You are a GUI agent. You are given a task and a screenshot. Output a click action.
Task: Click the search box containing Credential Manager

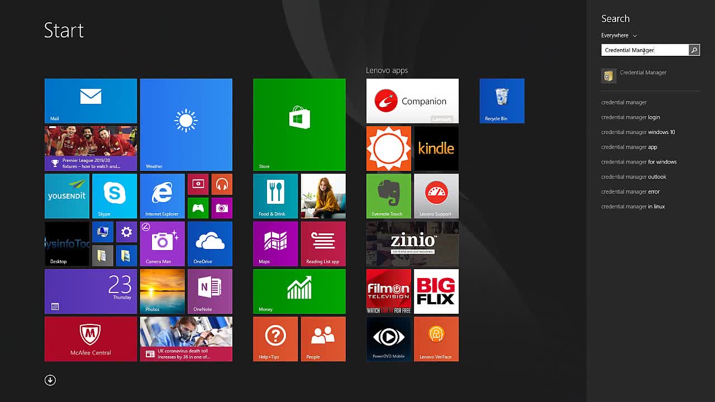[x=645, y=50]
